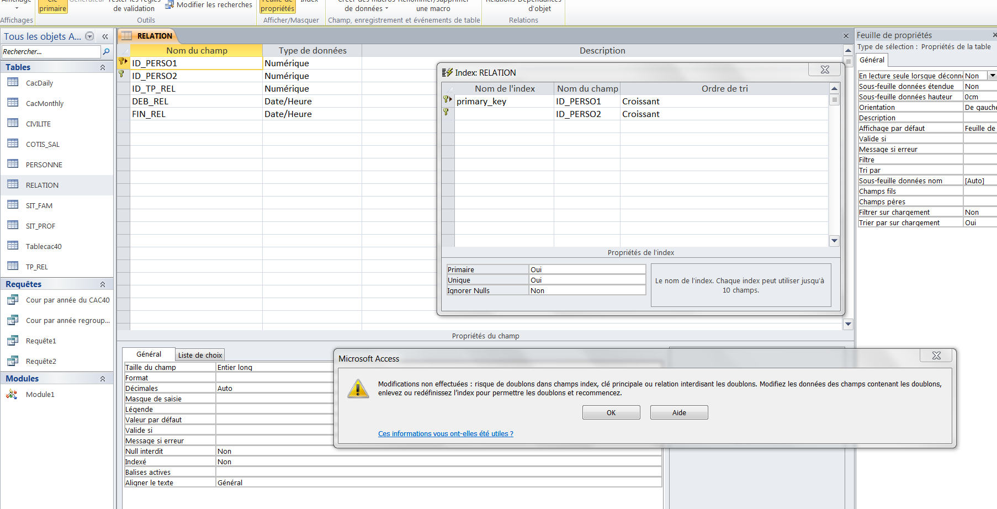
Task: Click the Module1 module icon
Action: coord(12,394)
